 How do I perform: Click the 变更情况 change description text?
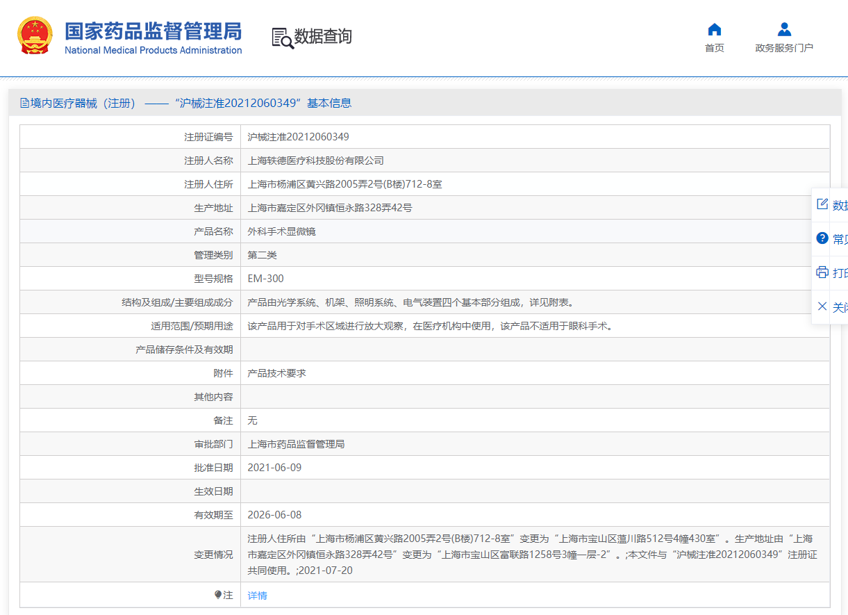click(x=533, y=555)
